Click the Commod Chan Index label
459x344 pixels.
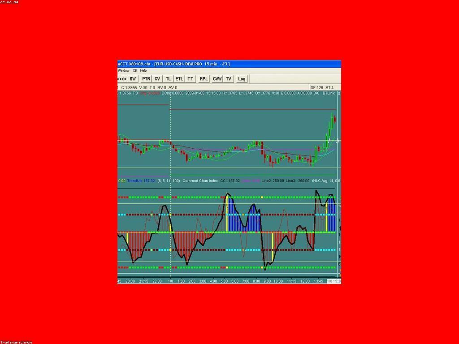(x=200, y=181)
